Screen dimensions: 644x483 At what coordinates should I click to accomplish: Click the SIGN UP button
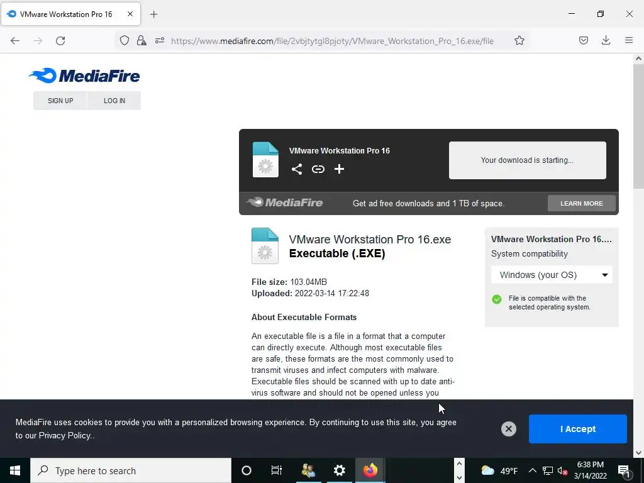[x=60, y=101]
